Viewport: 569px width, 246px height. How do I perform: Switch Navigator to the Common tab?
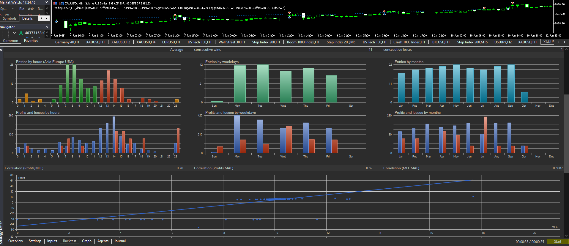(11, 41)
